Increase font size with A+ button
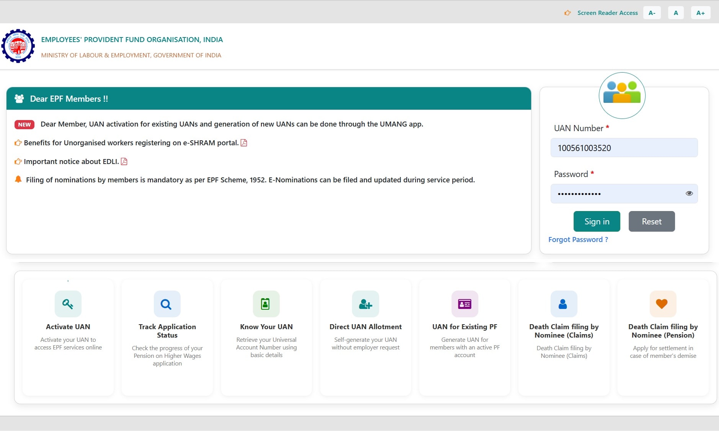719x432 pixels. pos(701,13)
